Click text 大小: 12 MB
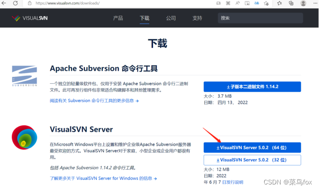 (x=217, y=169)
